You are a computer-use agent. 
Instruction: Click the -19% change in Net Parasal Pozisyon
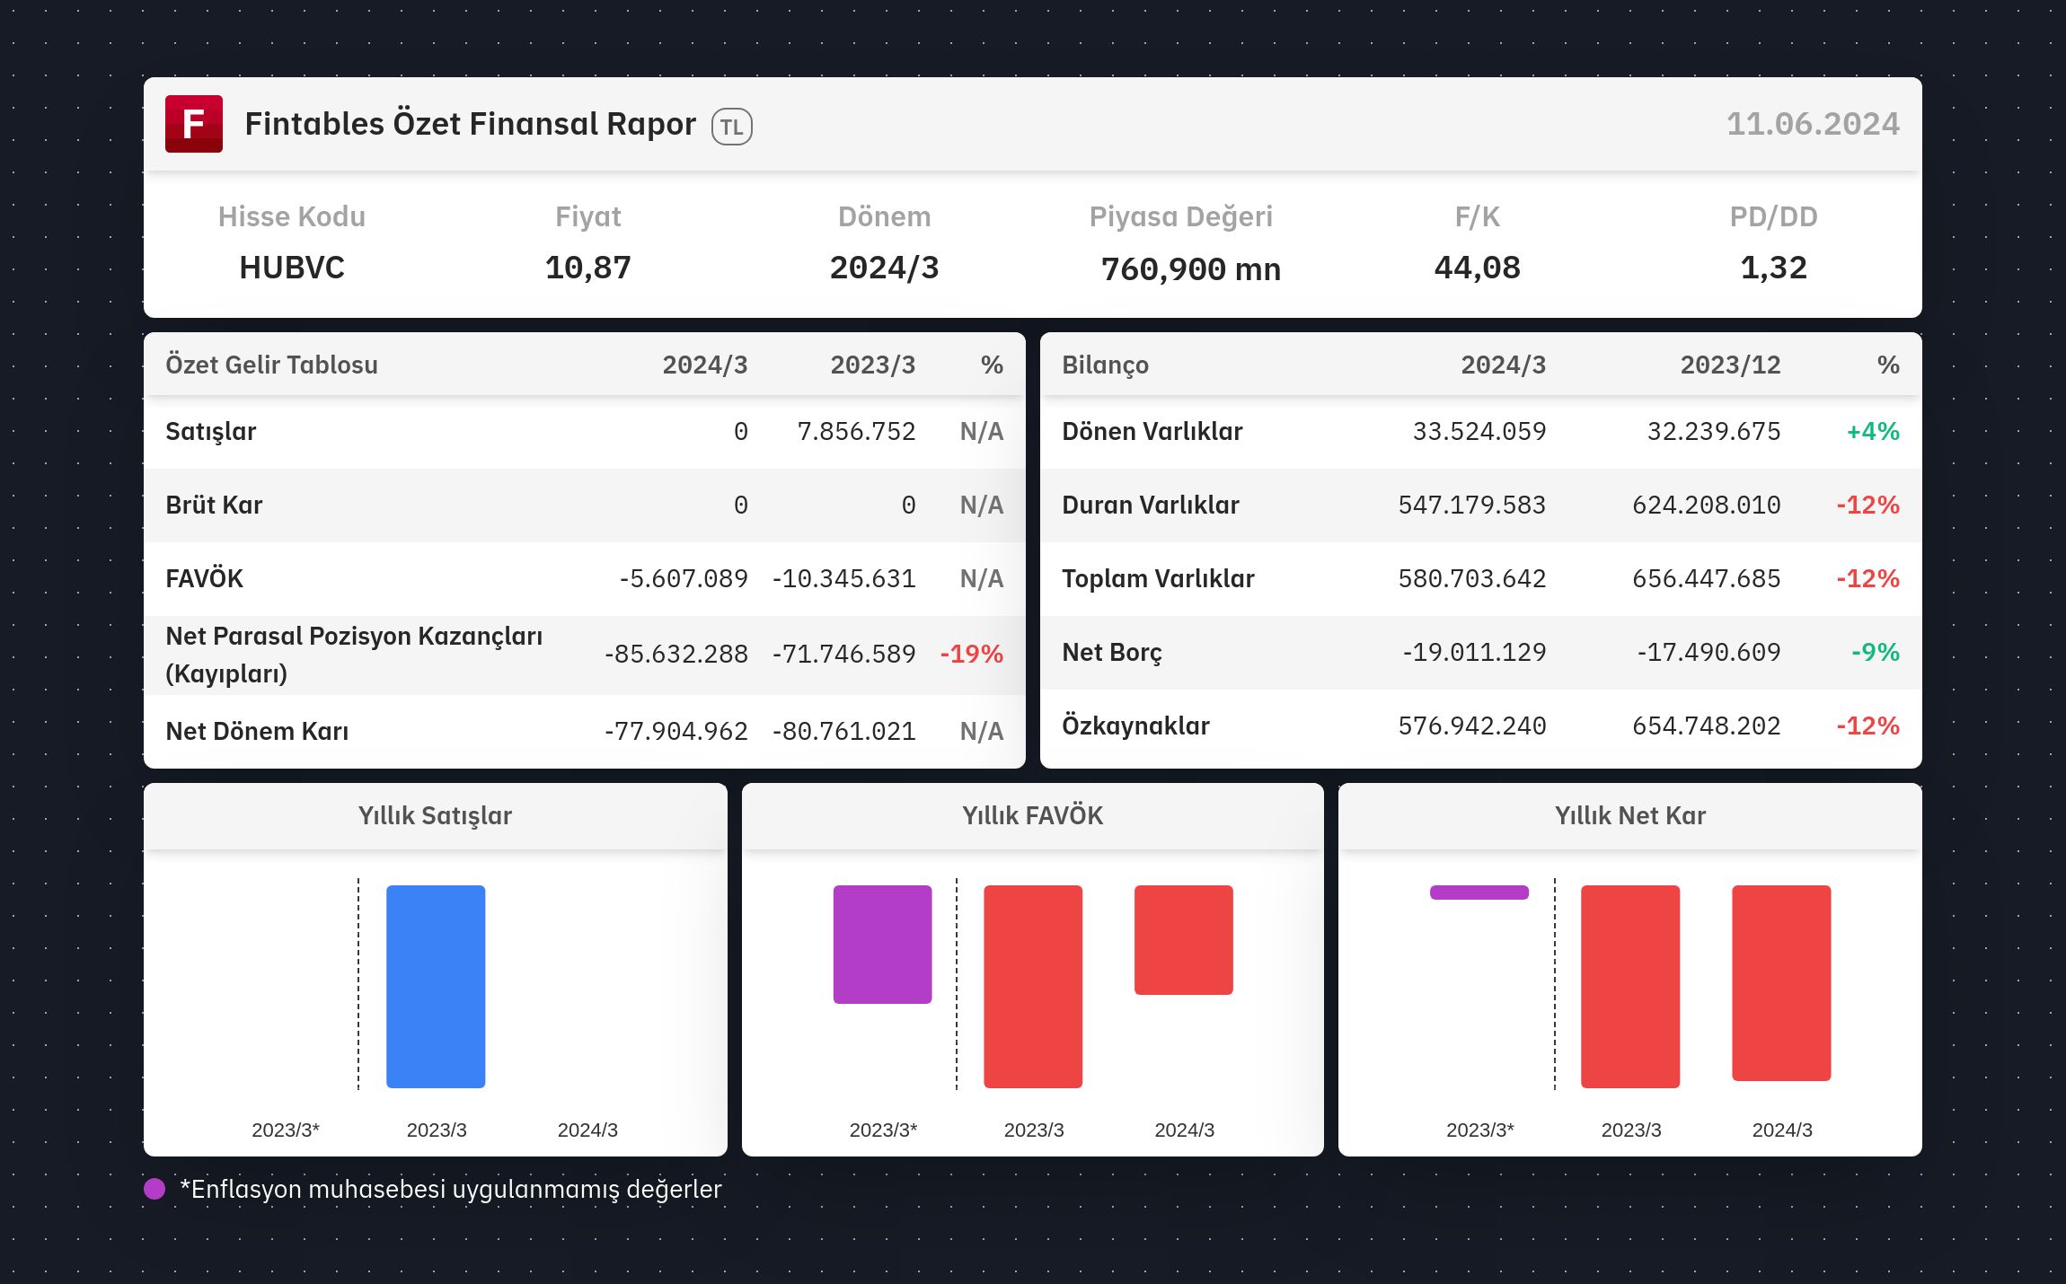coord(971,654)
